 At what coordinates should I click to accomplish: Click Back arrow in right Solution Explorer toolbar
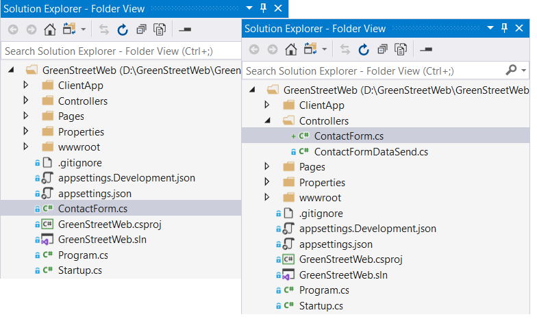click(x=254, y=49)
